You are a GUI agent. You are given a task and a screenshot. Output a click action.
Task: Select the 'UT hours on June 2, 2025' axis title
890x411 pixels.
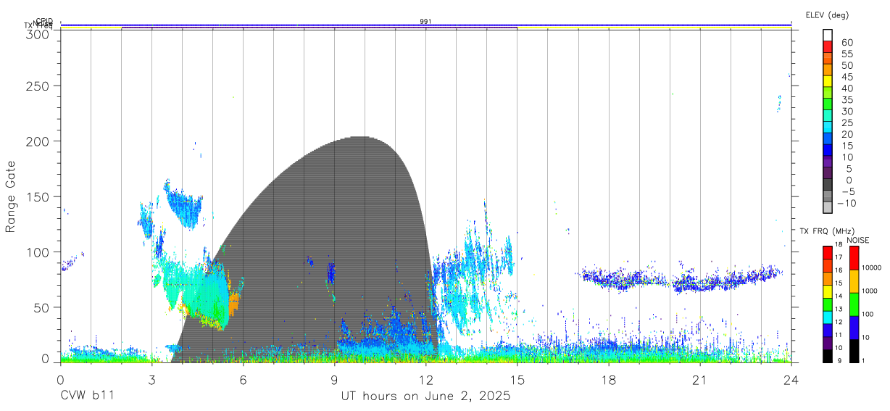coord(426,396)
